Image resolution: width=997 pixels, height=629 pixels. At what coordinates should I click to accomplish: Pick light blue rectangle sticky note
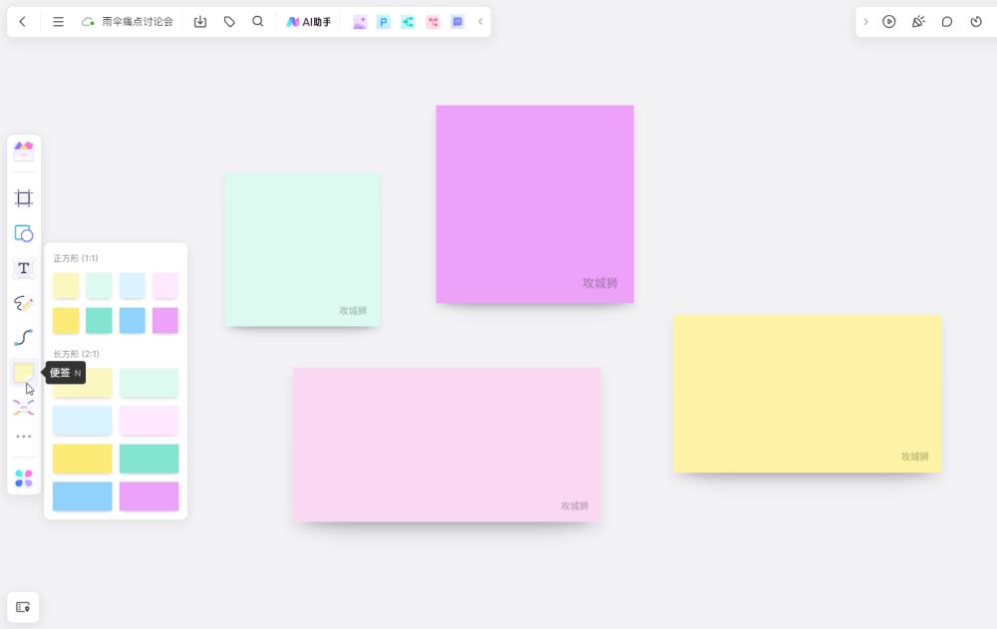click(x=83, y=421)
